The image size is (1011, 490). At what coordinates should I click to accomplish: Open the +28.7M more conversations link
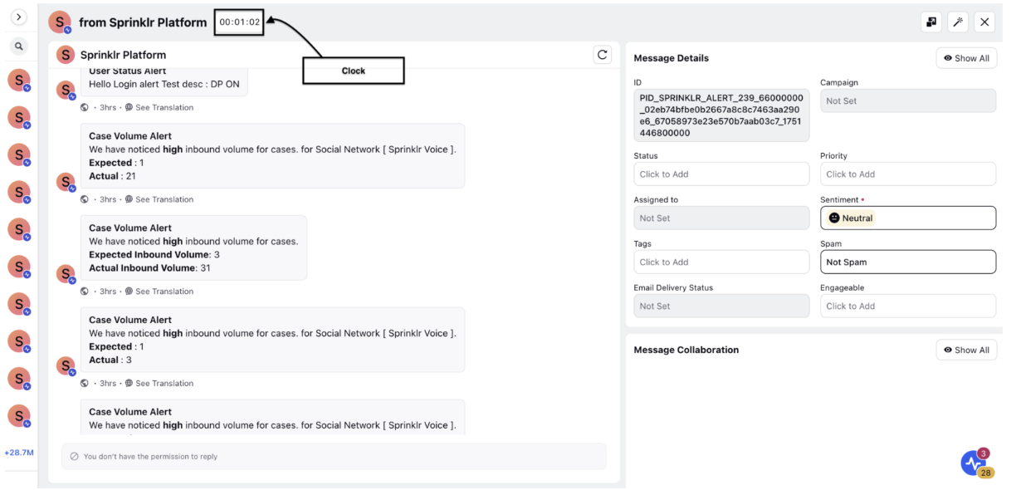point(18,453)
